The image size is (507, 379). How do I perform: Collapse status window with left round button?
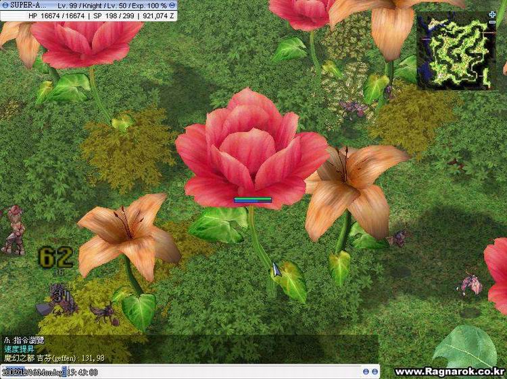[5, 5]
